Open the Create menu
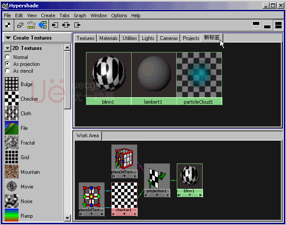Screen dimensions: 286x225 (x=48, y=15)
